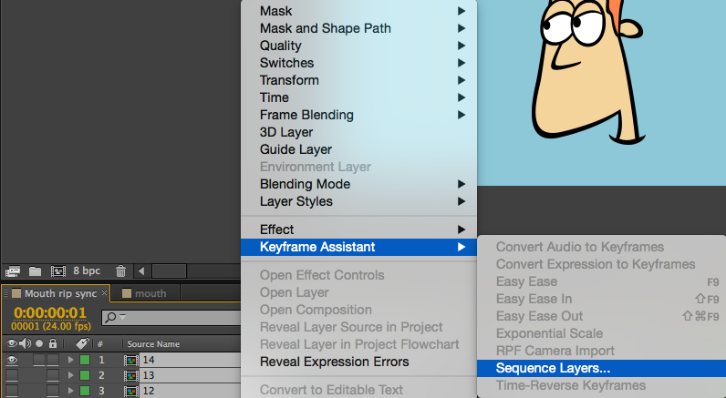Viewport: 726px width, 398px height.
Task: Click the eye Video column header icon
Action: (x=12, y=343)
